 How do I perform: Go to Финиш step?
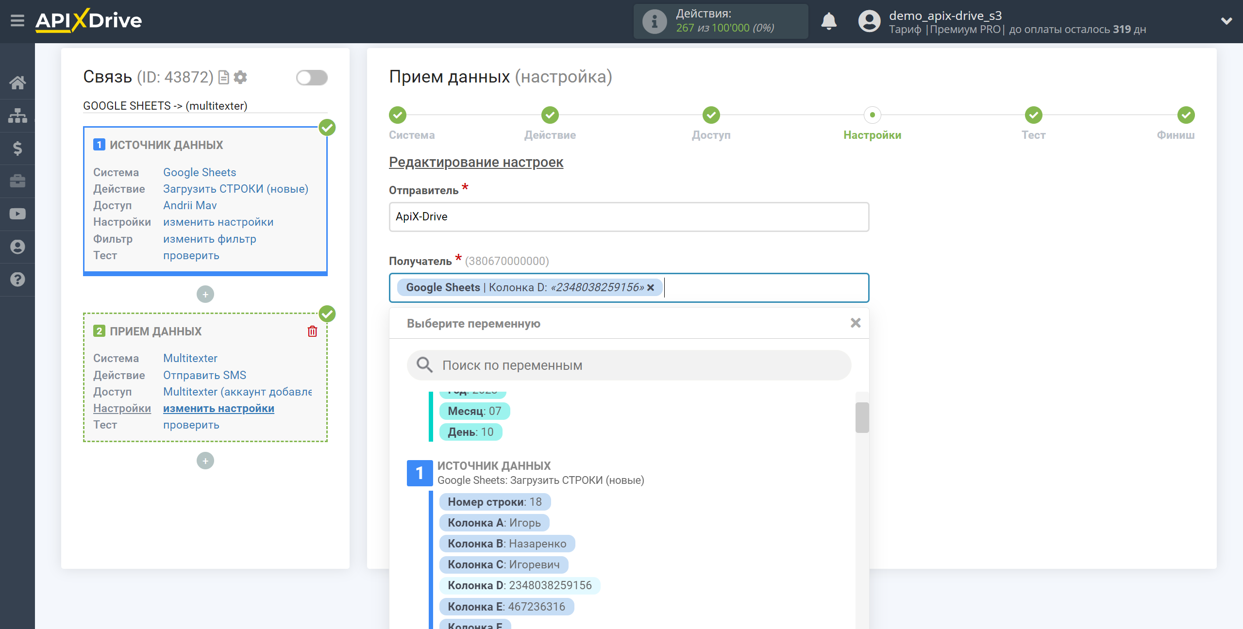[x=1186, y=115]
